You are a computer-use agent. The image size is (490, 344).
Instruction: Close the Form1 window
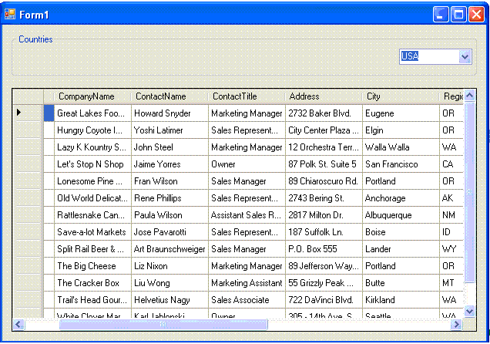pyautogui.click(x=476, y=15)
